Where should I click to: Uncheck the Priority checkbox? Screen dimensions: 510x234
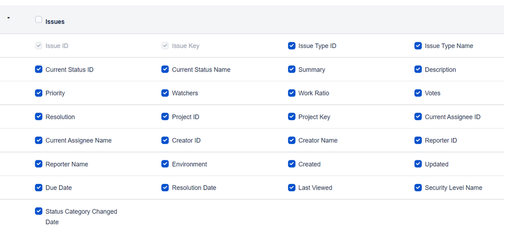(x=39, y=93)
